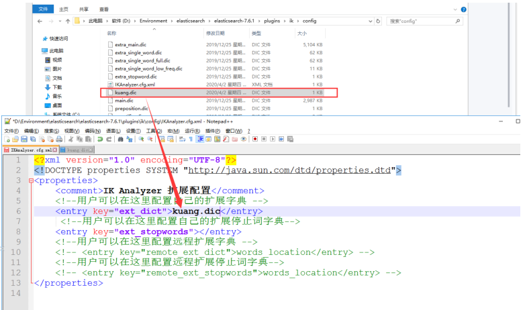Click the Print icon in Notepad++ toolbar

coord(60,139)
